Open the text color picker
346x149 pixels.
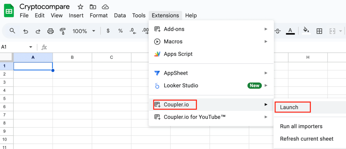[290, 31]
